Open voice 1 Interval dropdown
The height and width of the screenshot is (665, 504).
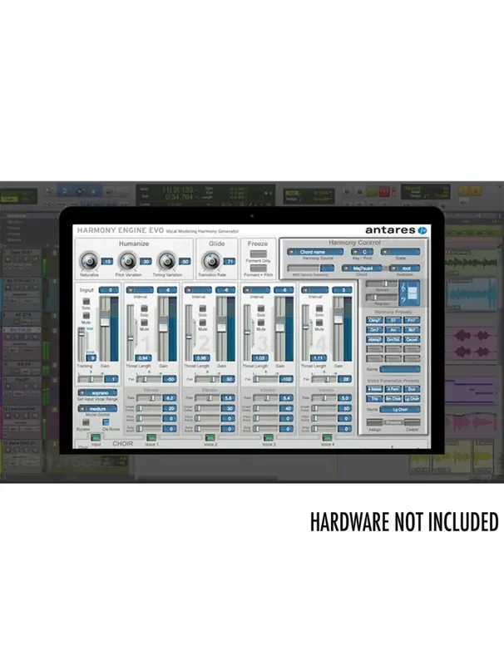tap(140, 290)
